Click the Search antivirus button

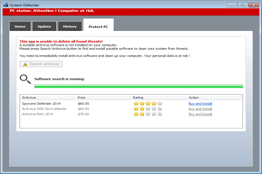coord(41,64)
